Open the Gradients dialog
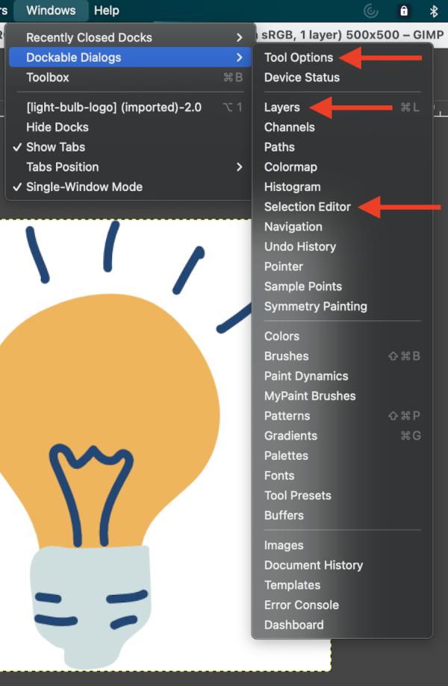Image resolution: width=448 pixels, height=686 pixels. point(290,436)
